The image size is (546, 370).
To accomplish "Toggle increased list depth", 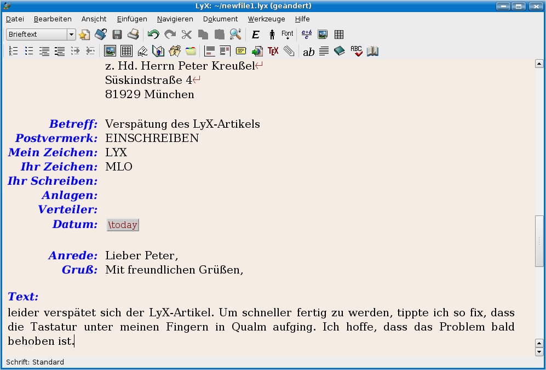I will coord(75,51).
